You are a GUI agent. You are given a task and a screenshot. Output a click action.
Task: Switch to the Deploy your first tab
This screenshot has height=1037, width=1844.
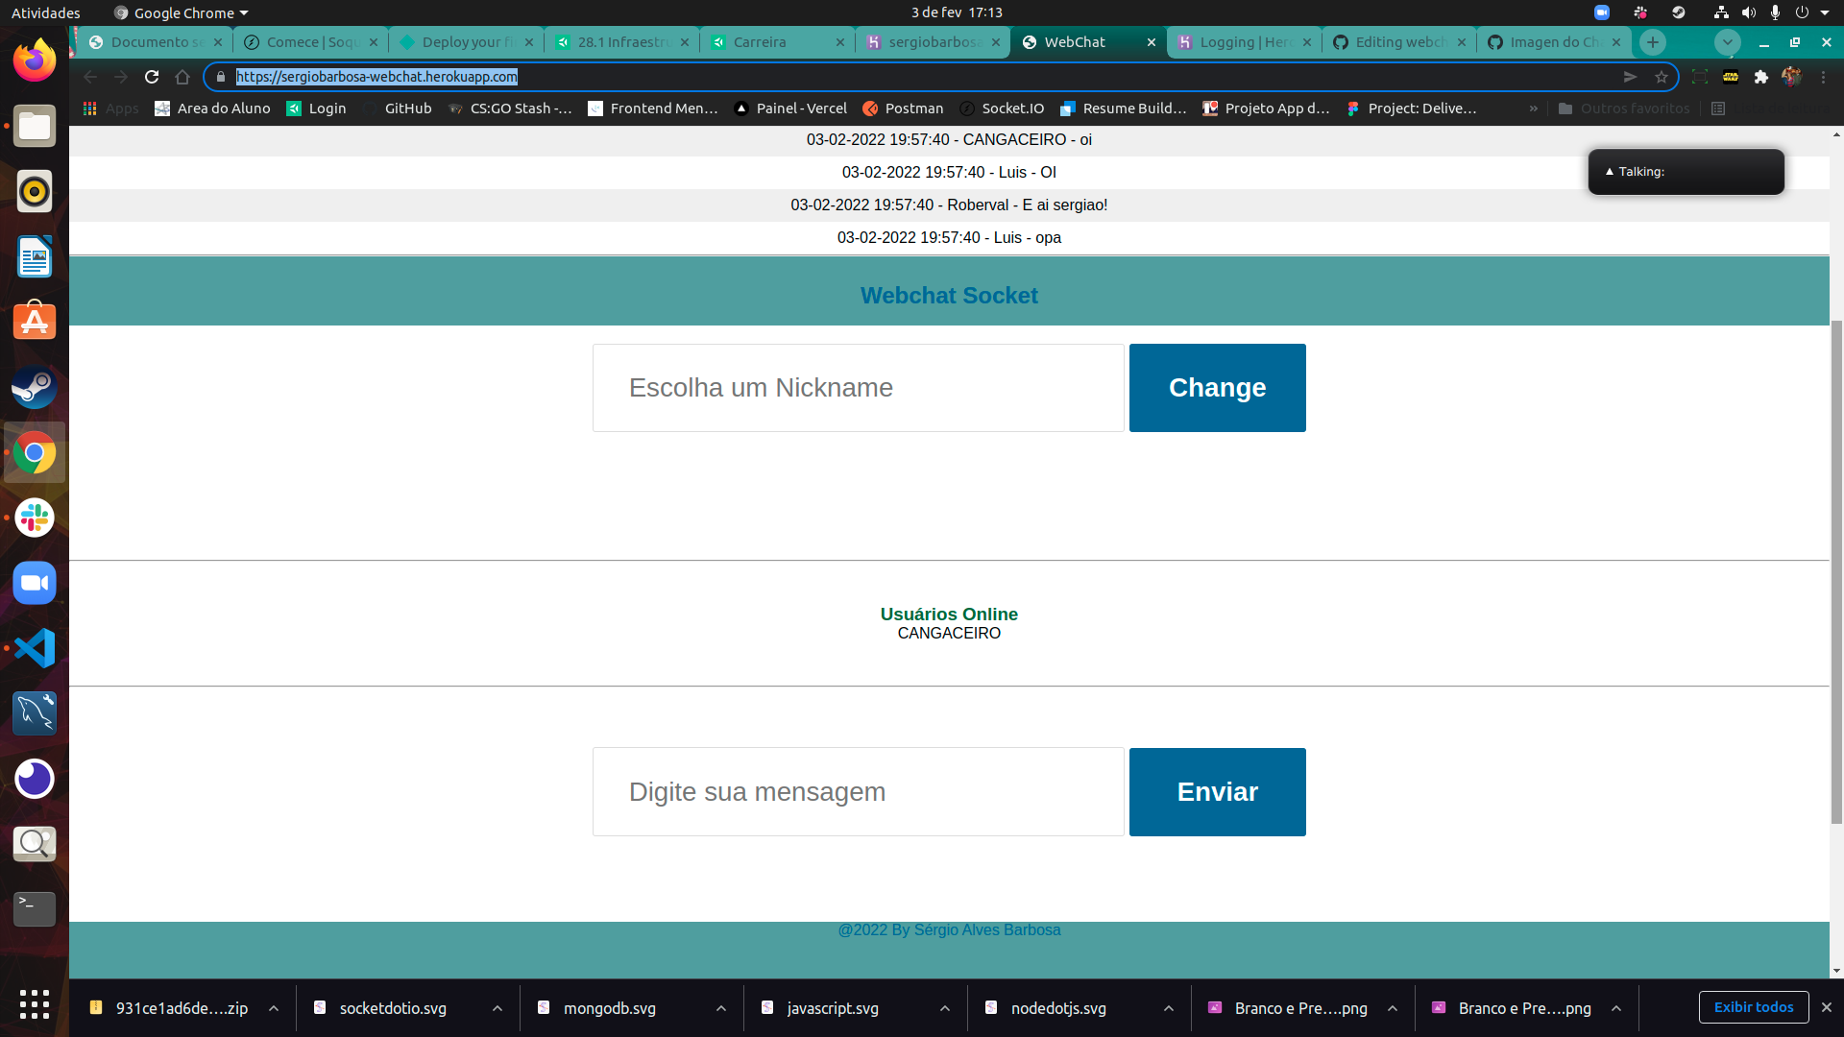pos(467,42)
